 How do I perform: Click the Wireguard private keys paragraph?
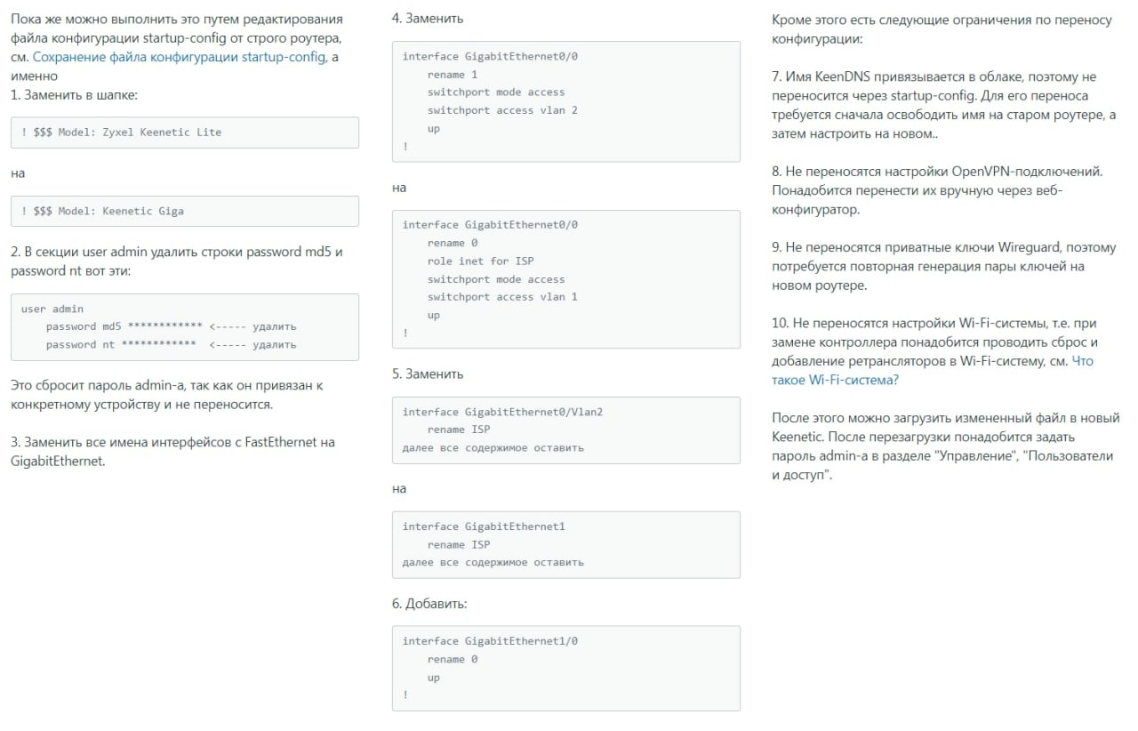pyautogui.click(x=937, y=266)
